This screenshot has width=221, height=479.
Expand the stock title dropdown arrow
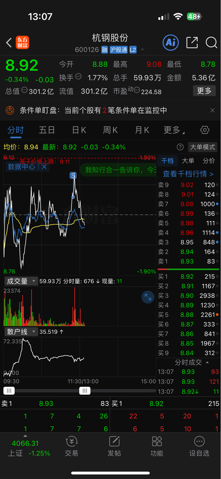143,50
